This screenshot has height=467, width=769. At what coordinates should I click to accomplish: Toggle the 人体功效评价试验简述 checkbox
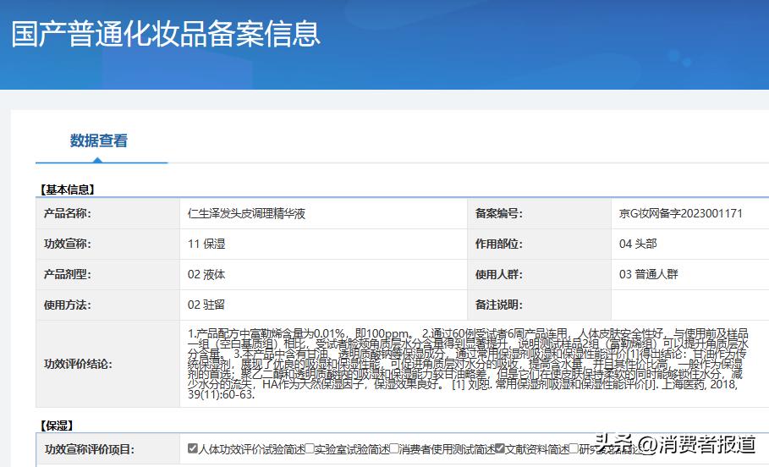click(x=193, y=448)
